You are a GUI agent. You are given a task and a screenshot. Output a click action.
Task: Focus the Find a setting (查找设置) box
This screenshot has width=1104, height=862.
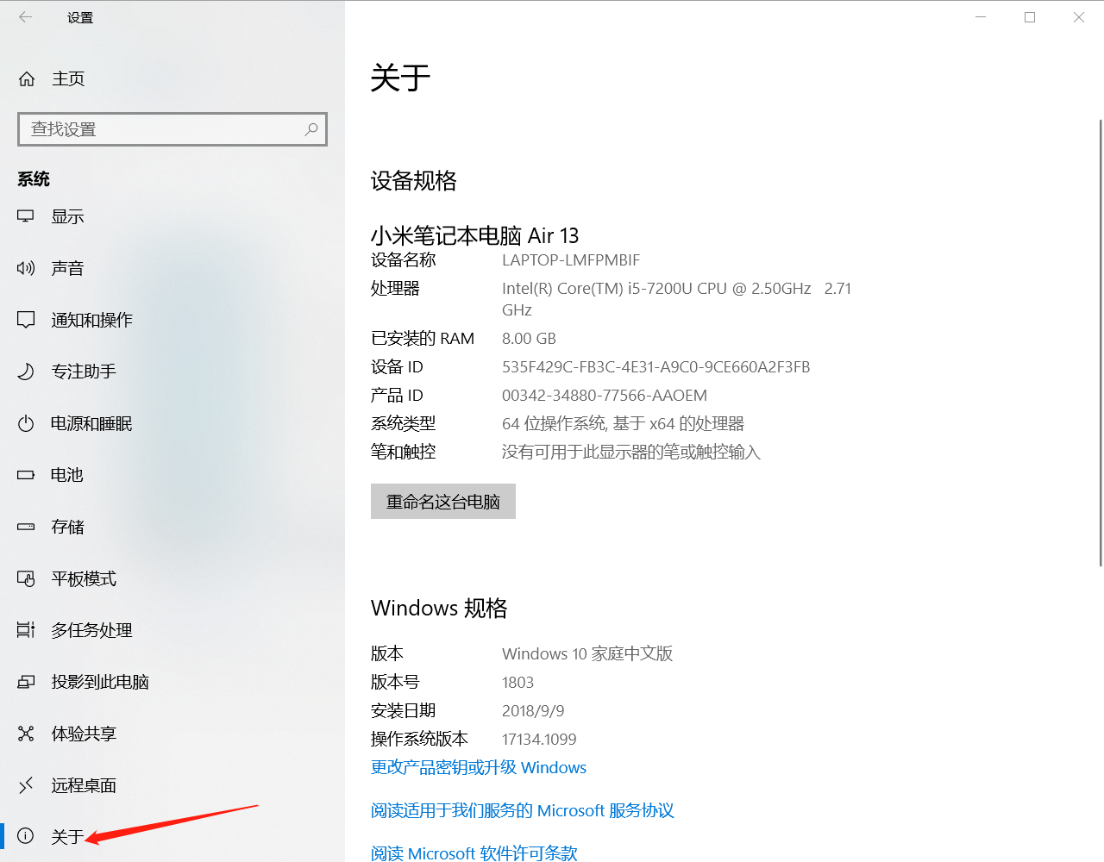pyautogui.click(x=164, y=129)
